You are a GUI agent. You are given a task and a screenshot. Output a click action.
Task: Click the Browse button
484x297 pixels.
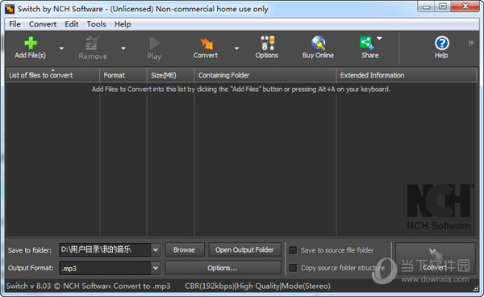tap(184, 249)
